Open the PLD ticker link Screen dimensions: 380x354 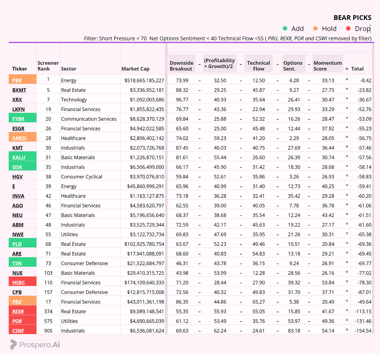[x=17, y=244]
